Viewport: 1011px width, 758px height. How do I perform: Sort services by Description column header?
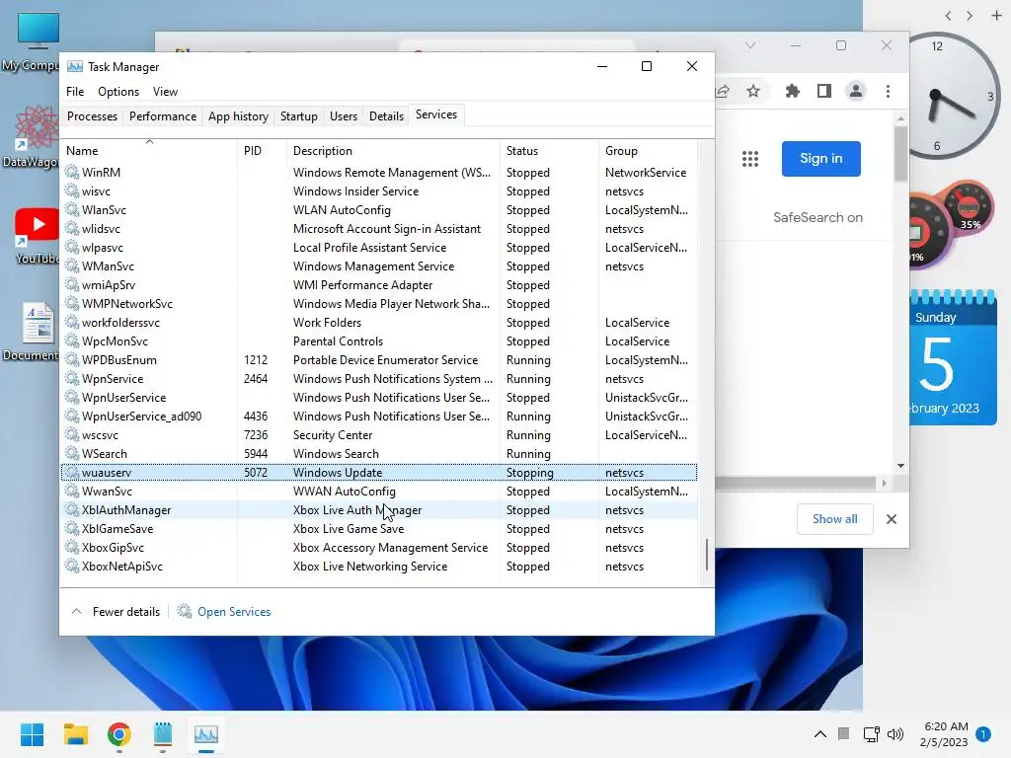point(393,150)
